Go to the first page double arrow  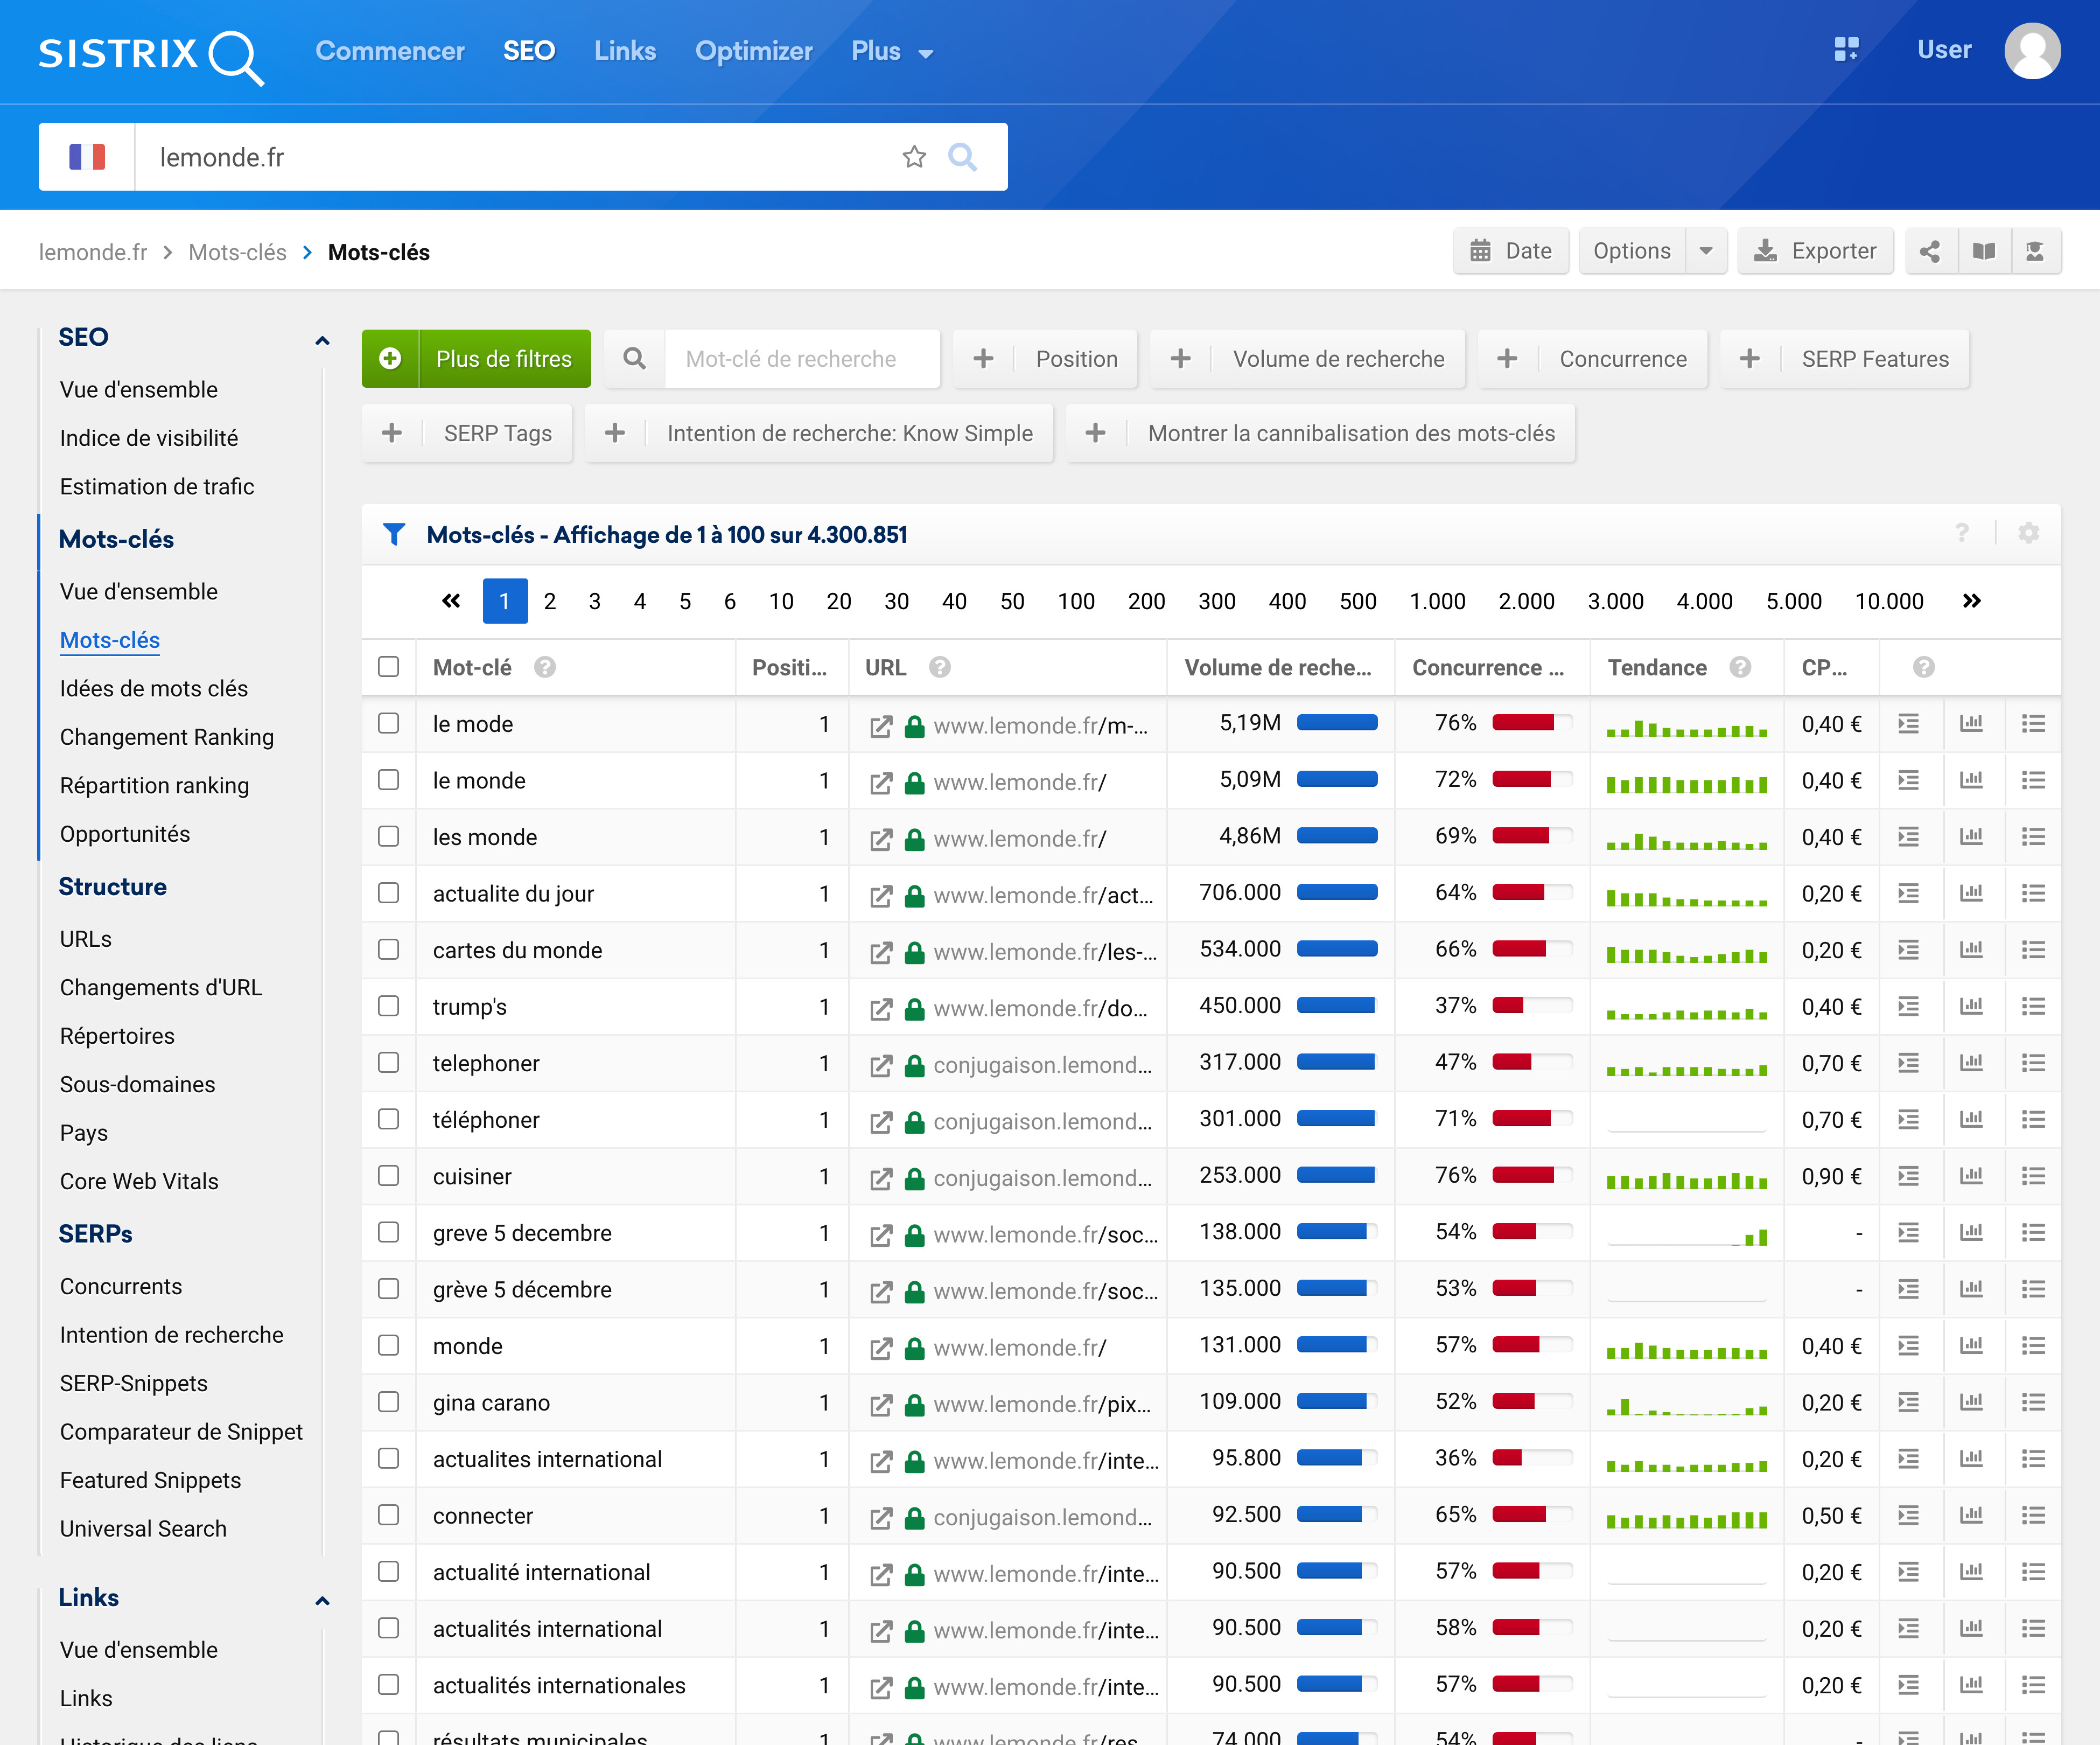tap(451, 601)
